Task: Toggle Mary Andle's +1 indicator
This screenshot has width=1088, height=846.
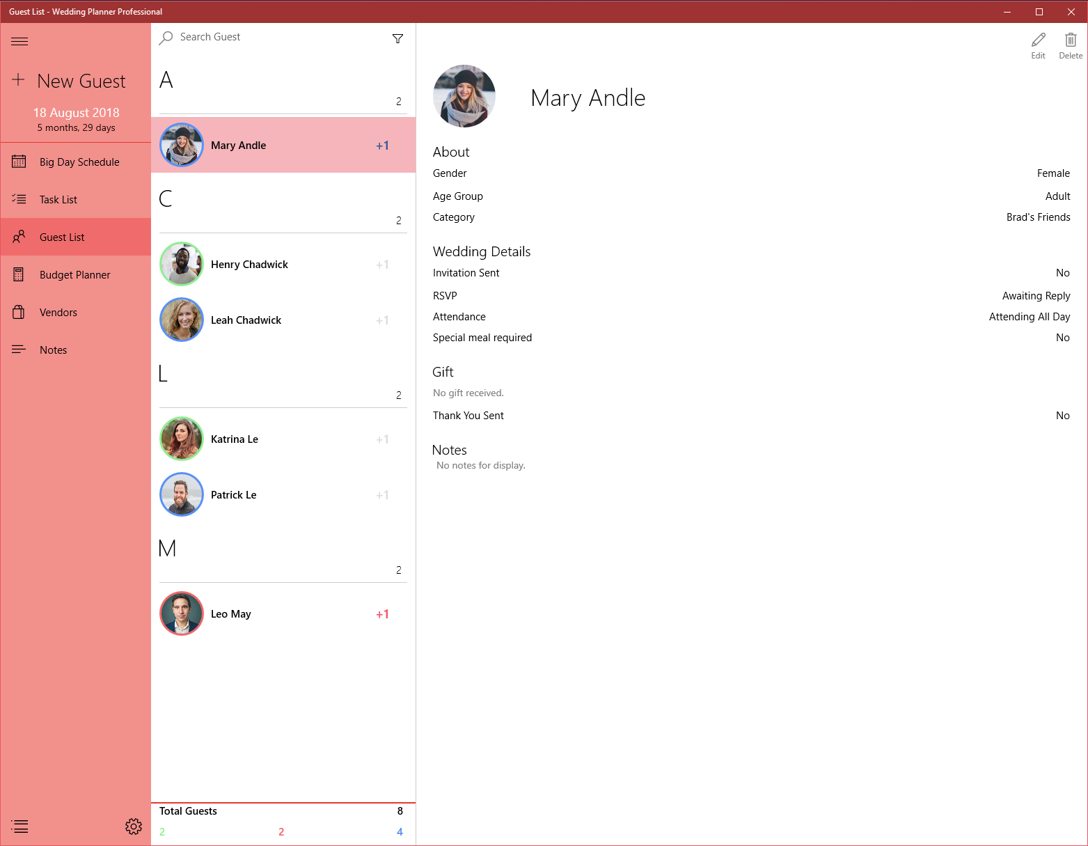Action: coord(382,146)
